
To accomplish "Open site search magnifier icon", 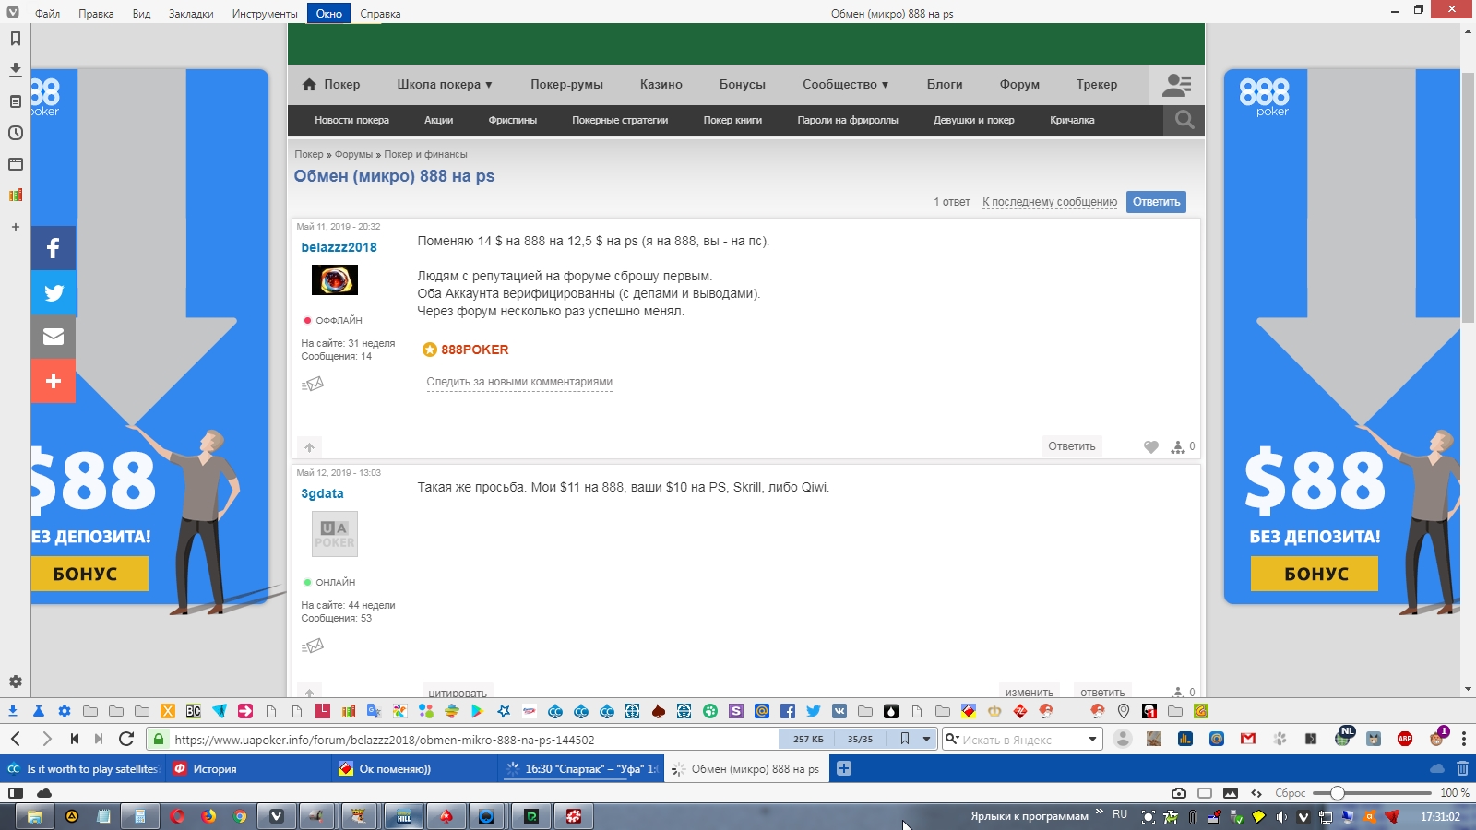I will (x=1184, y=120).
